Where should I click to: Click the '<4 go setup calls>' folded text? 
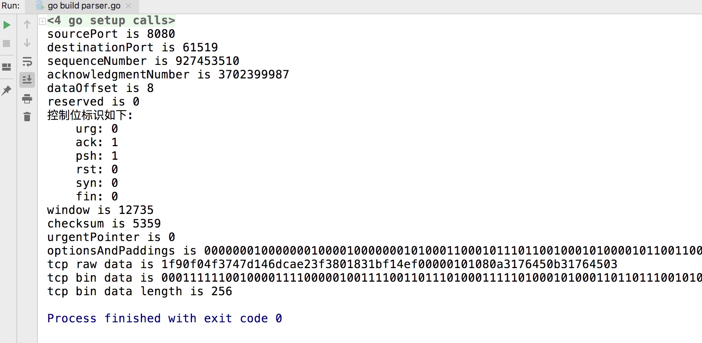[x=111, y=20]
